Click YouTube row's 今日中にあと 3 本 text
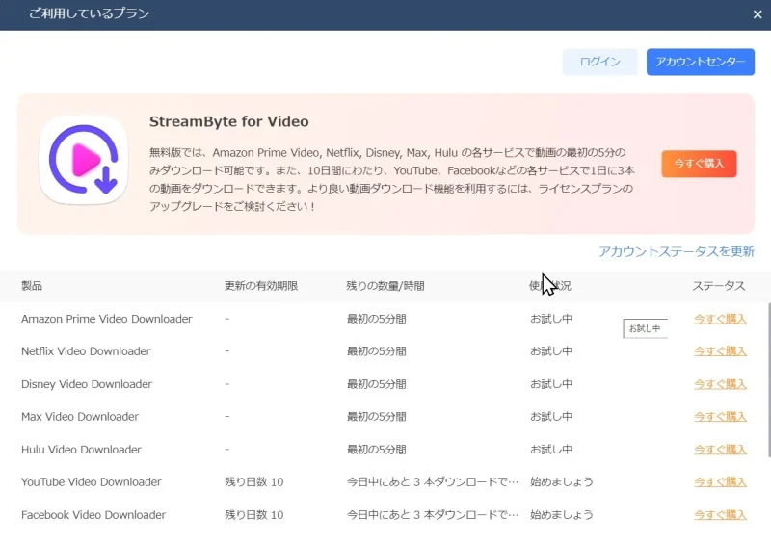Screen dimensions: 771x544 [433, 482]
